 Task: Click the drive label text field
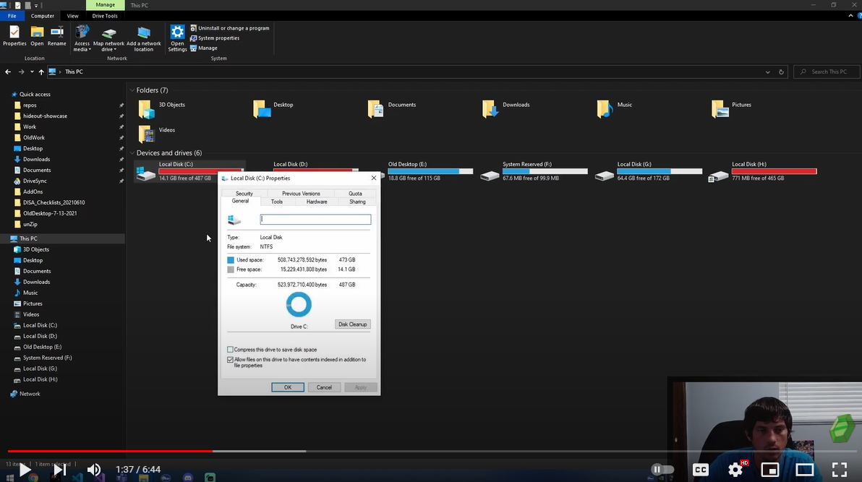tap(315, 219)
